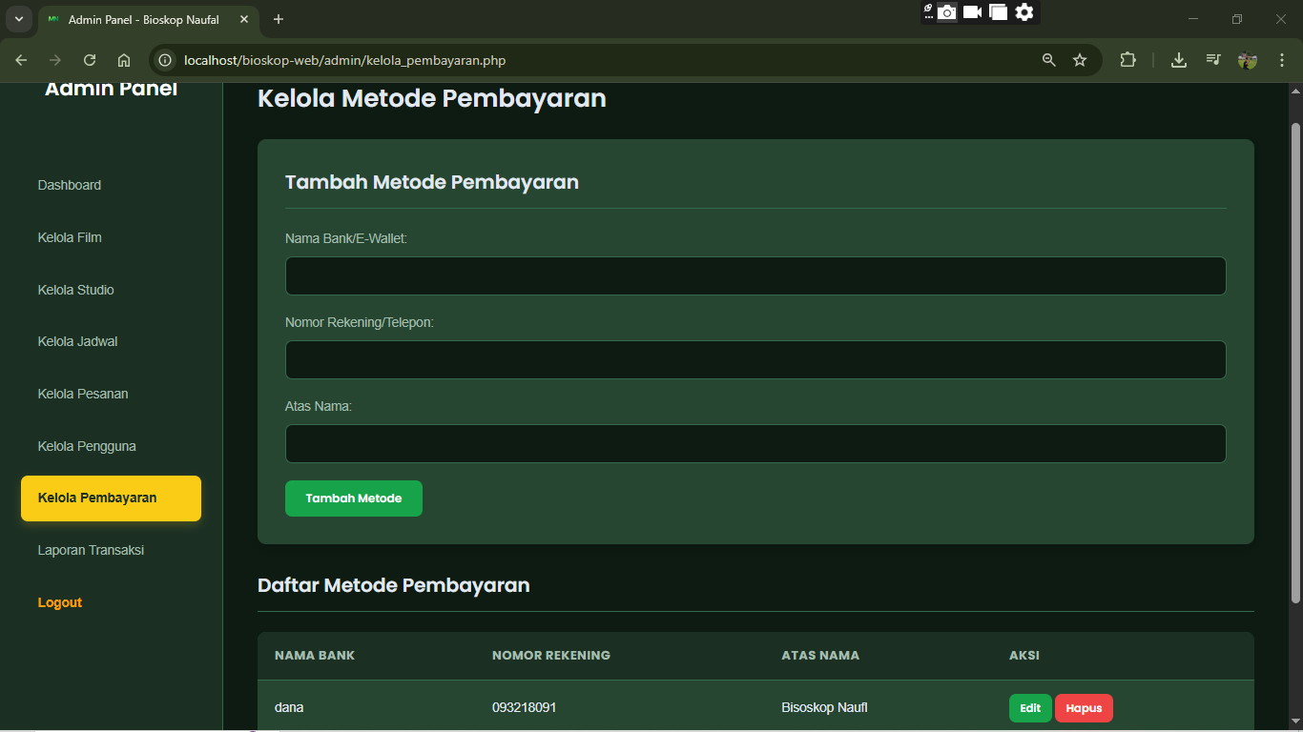Open the downloads icon in toolbar
Image resolution: width=1303 pixels, height=732 pixels.
click(x=1179, y=60)
